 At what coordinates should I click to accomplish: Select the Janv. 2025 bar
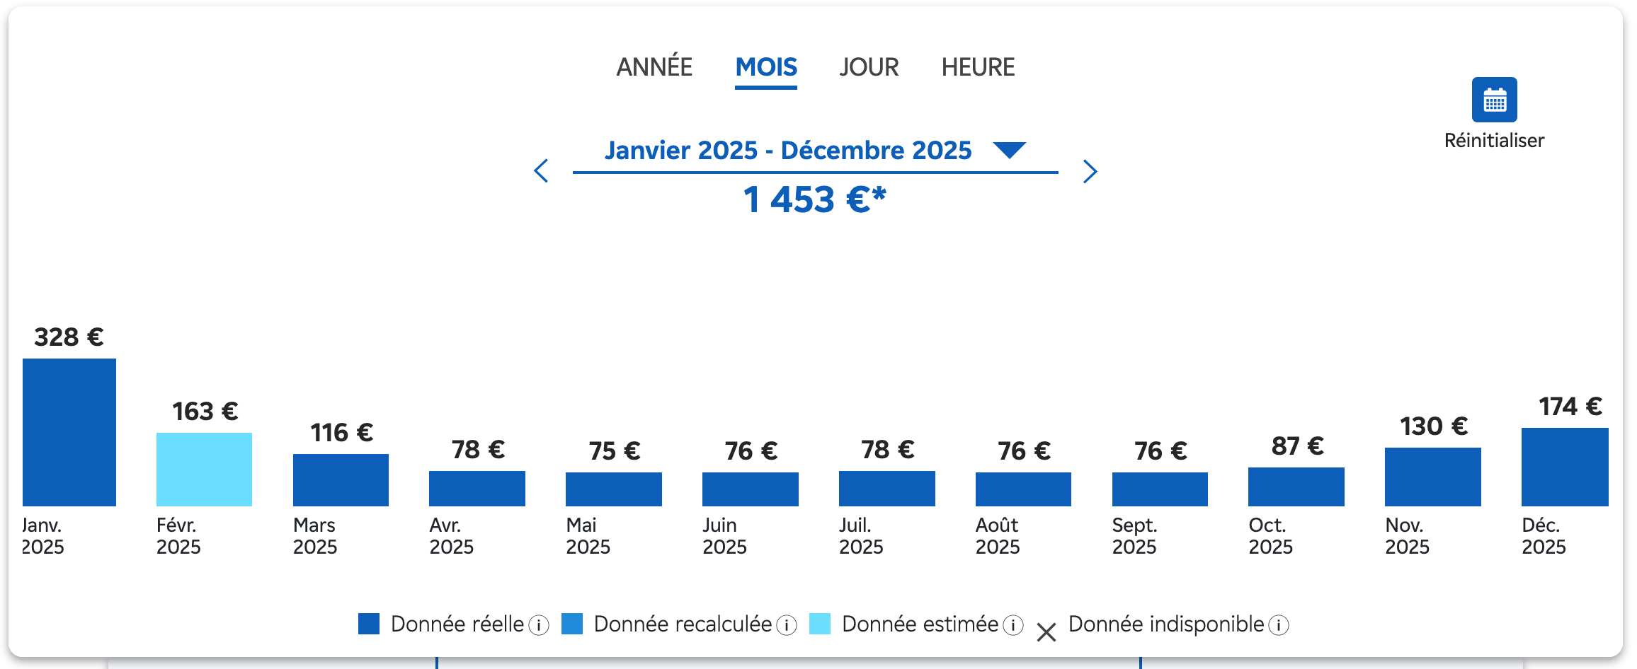pos(69,432)
